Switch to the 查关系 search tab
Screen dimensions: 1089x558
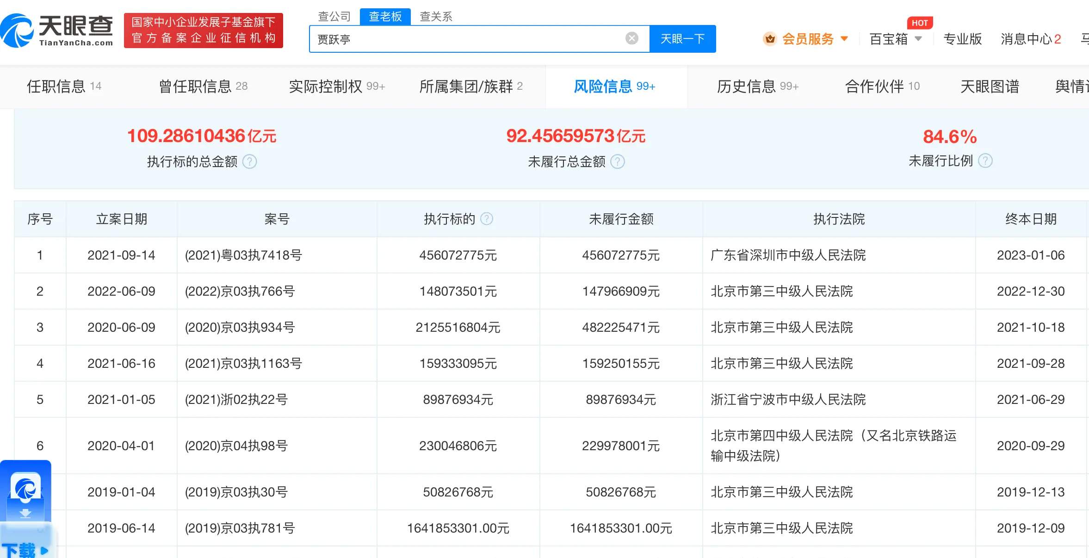(x=435, y=17)
